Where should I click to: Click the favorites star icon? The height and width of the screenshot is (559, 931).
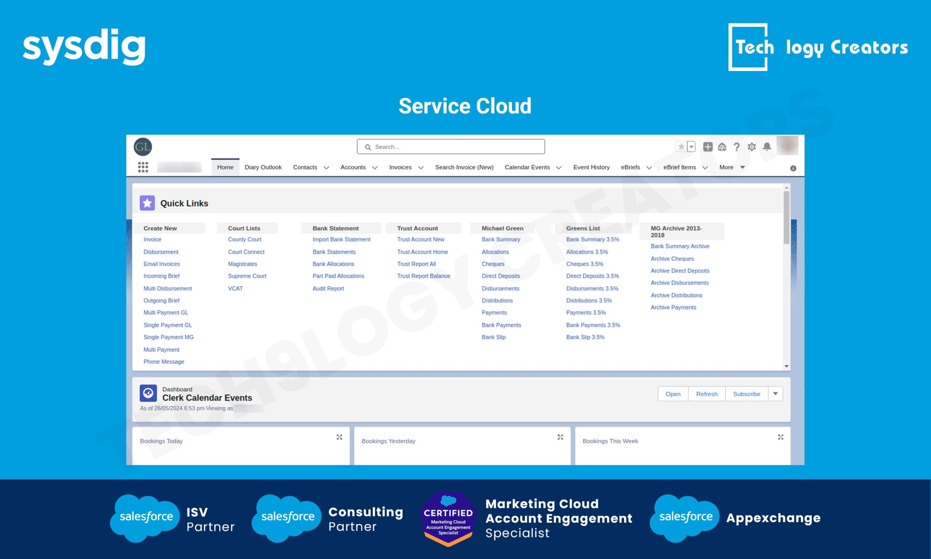point(681,147)
